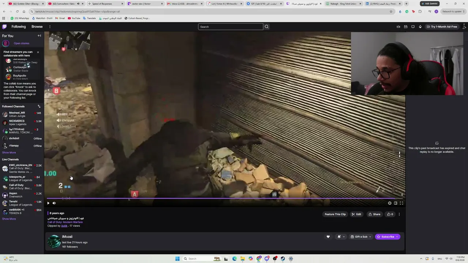Click the search magnifier button
468x263 pixels.
(267, 27)
